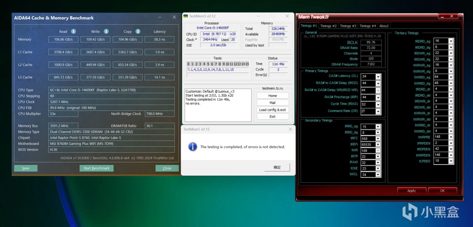The height and width of the screenshot is (227, 473).
Task: Open the About tab in Mem TweakIt
Action: [x=384, y=26]
